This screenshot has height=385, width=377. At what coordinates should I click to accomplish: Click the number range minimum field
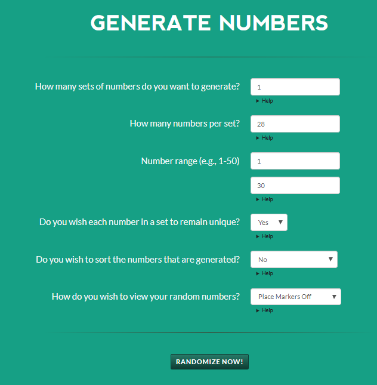pyautogui.click(x=295, y=161)
